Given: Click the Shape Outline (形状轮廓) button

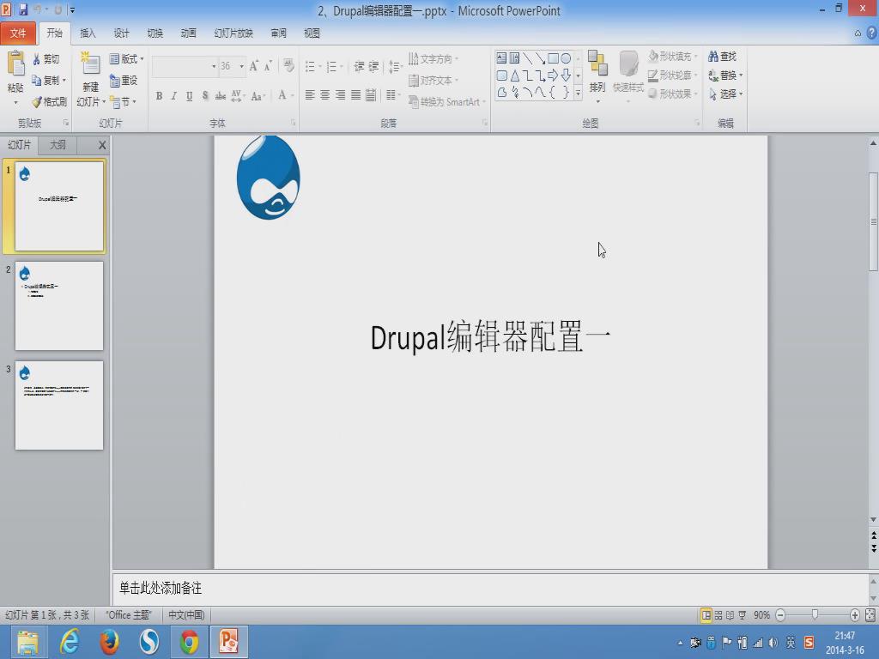Looking at the screenshot, I should pyautogui.click(x=672, y=76).
